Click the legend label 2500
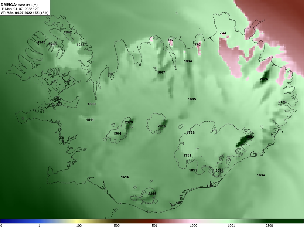This screenshot has width=304, height=228. [269, 226]
